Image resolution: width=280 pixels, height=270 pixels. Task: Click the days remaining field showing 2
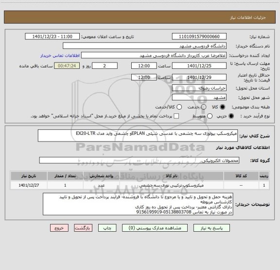pos(105,66)
